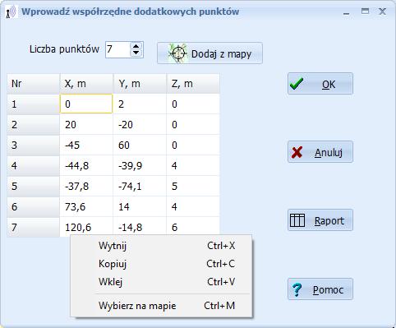This screenshot has width=396, height=328.
Task: Select the X cell with value 20
Action: pos(86,125)
